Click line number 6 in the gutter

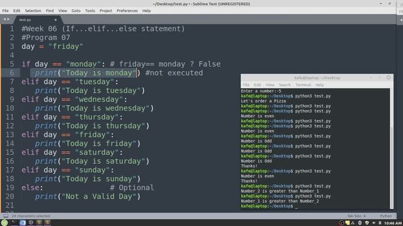(12, 73)
